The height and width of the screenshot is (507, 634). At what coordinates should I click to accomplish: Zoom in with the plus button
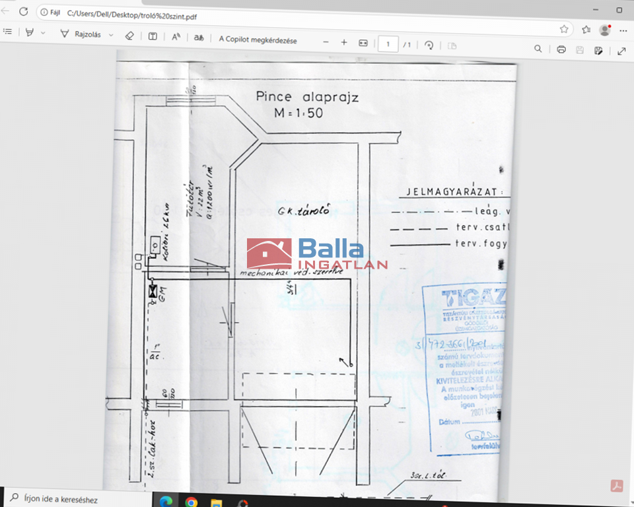(344, 43)
